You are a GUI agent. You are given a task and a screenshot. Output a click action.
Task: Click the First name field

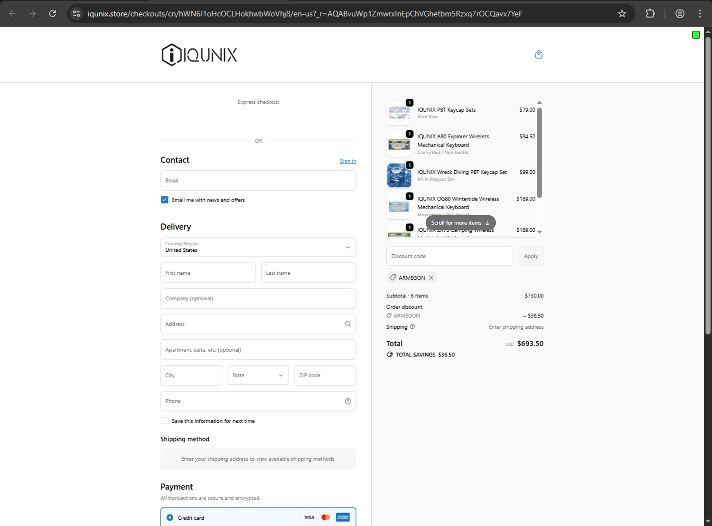(208, 273)
